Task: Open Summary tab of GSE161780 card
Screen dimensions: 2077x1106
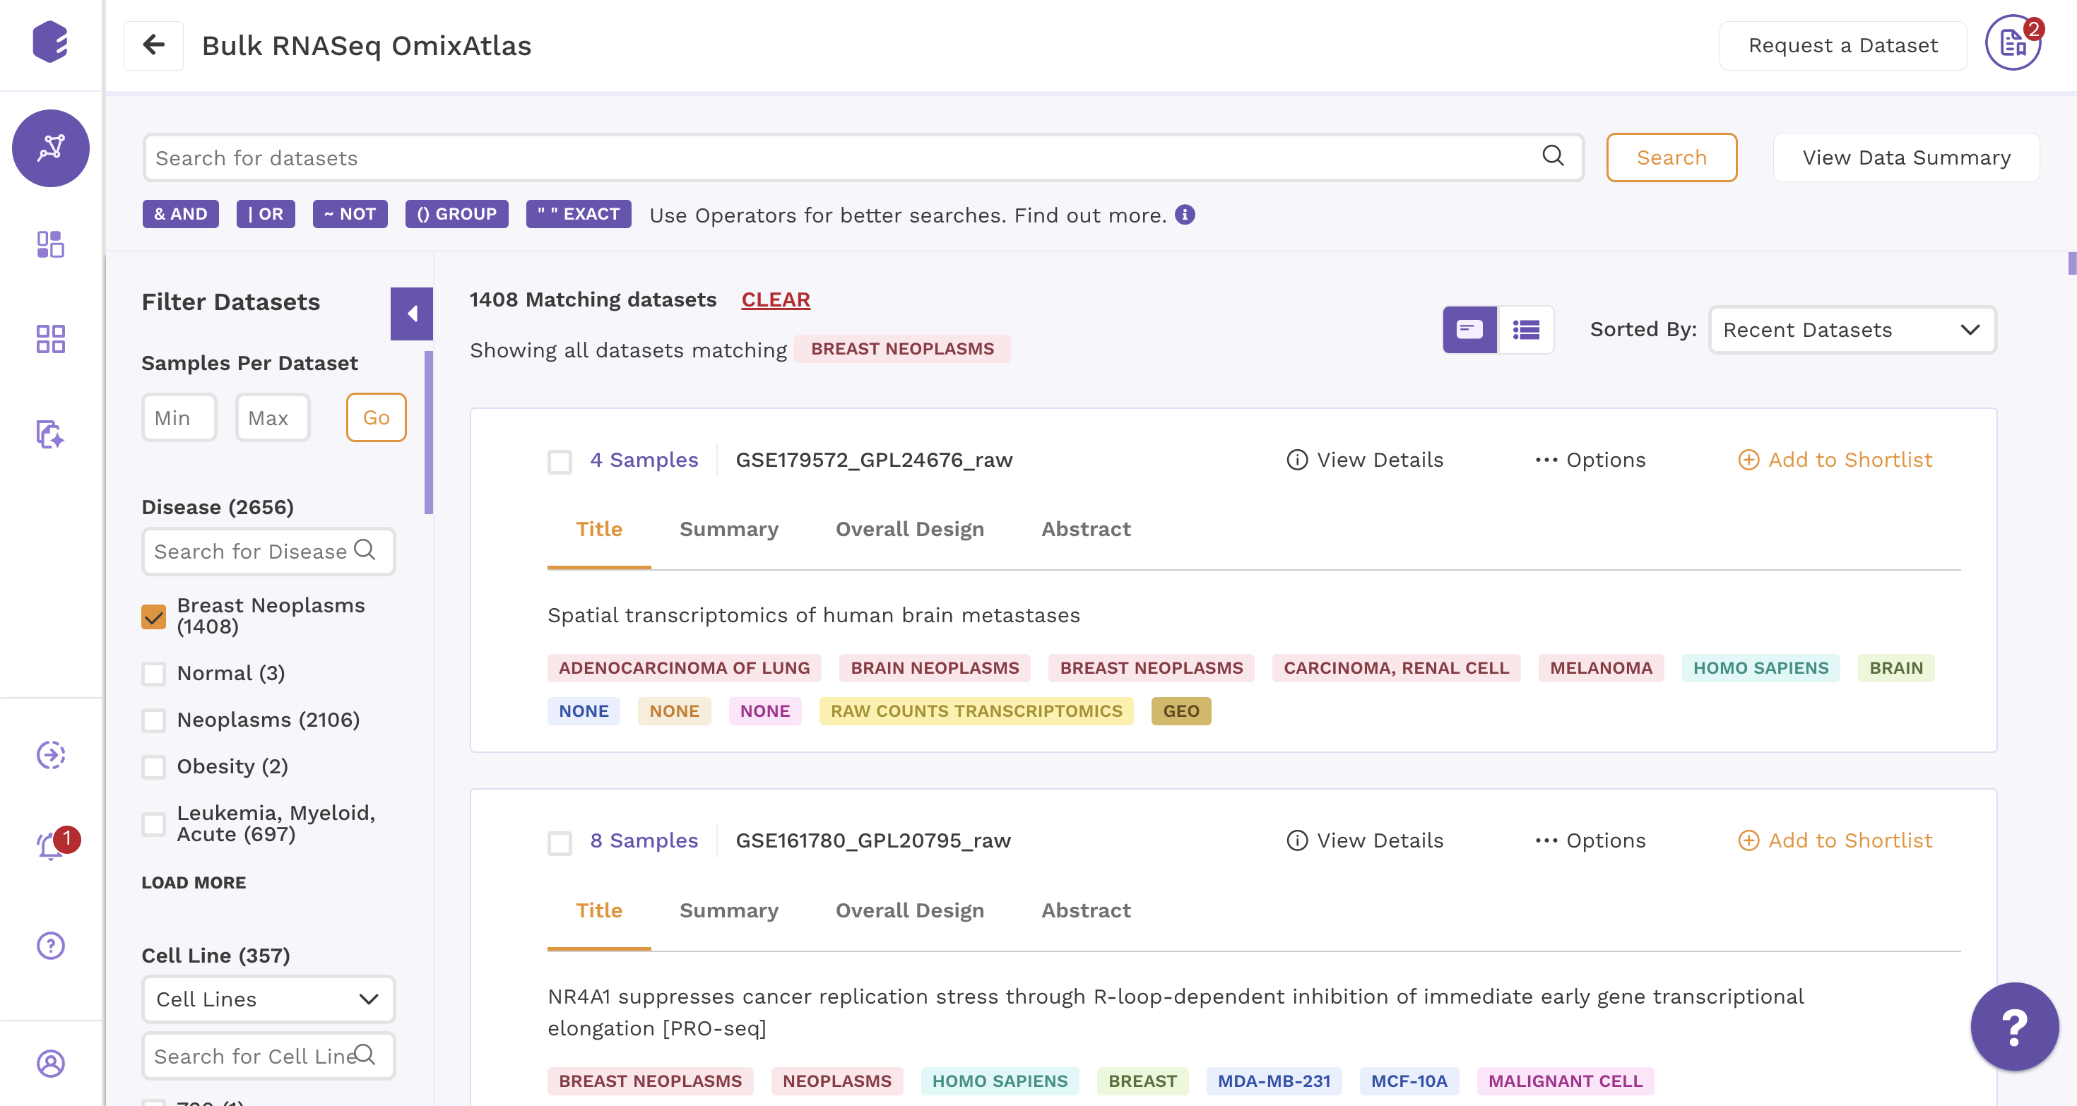Action: [x=729, y=910]
